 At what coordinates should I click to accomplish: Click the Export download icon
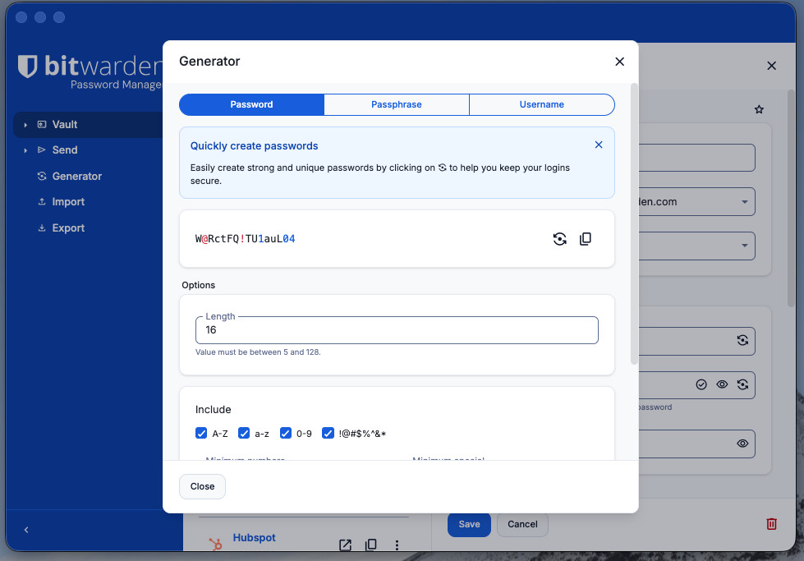pyautogui.click(x=42, y=228)
